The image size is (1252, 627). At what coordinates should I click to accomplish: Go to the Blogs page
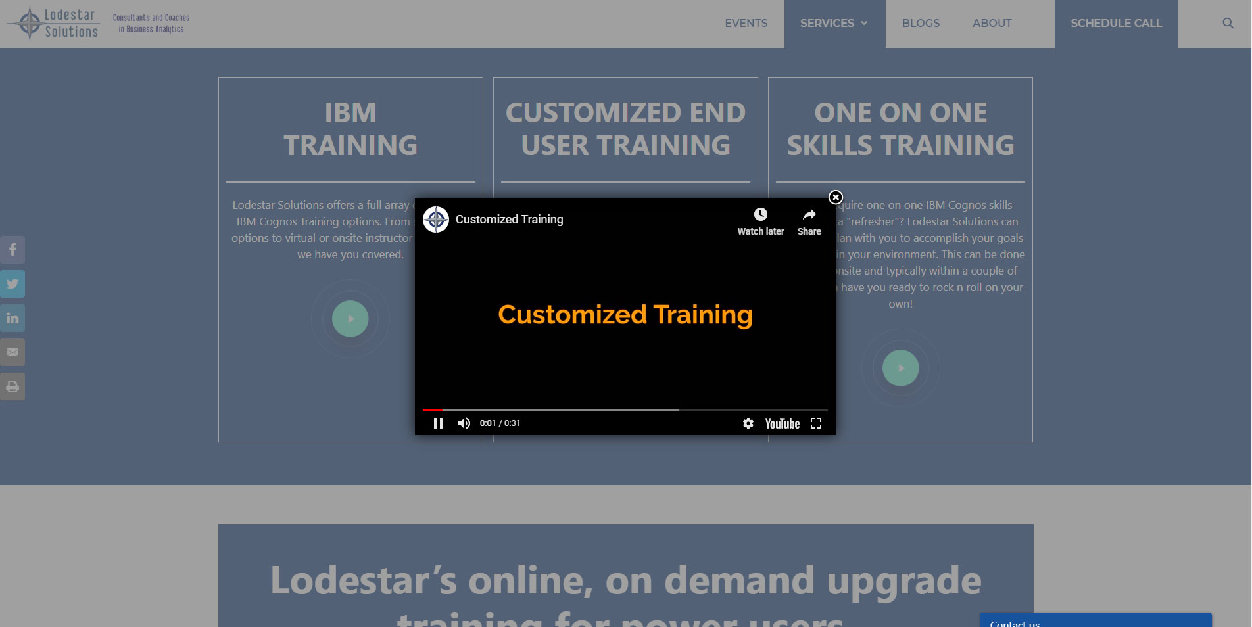point(921,23)
